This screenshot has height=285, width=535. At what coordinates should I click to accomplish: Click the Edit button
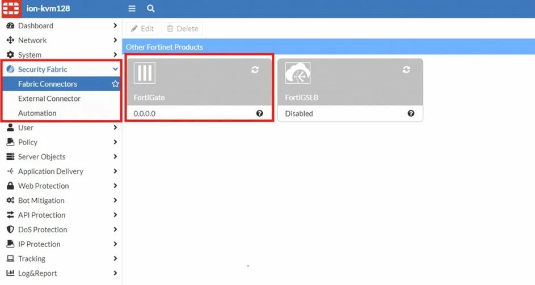[x=142, y=29]
